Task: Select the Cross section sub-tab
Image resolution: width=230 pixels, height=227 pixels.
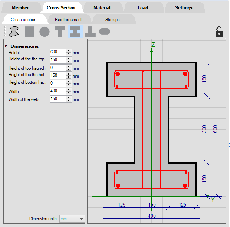Action: [x=24, y=20]
